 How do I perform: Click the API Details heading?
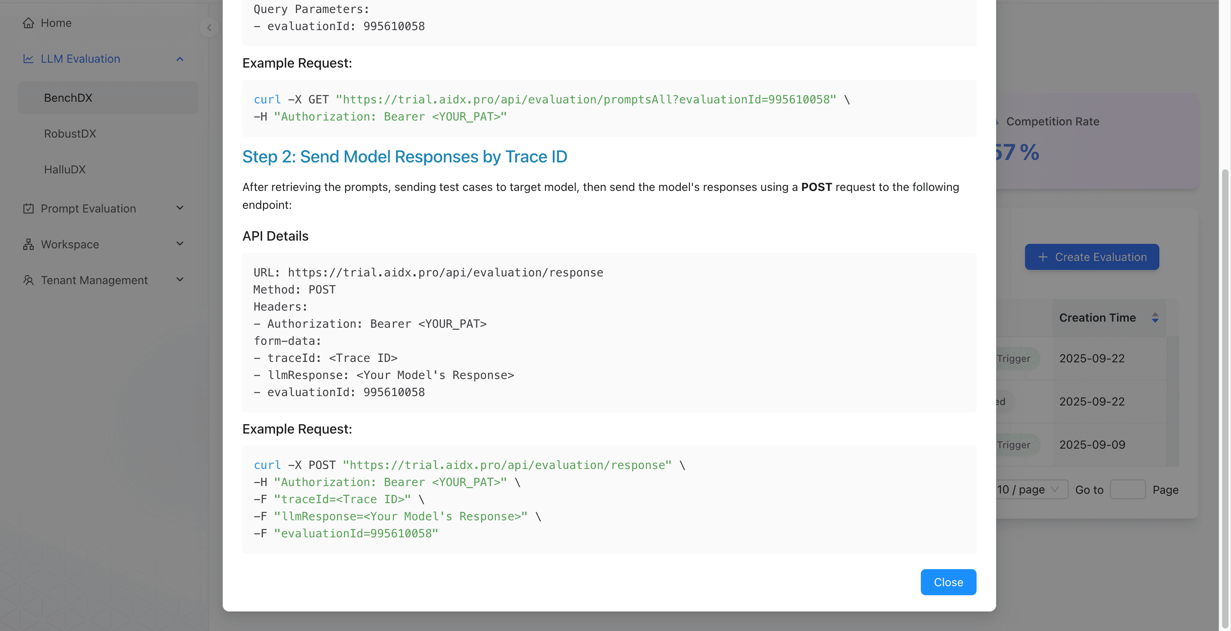point(275,236)
